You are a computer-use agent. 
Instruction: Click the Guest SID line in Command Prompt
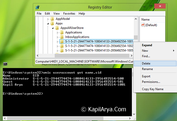63,81
